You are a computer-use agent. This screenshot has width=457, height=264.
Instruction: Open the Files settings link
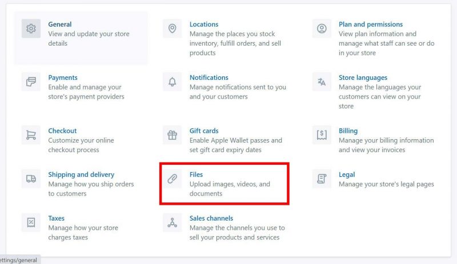coord(196,174)
